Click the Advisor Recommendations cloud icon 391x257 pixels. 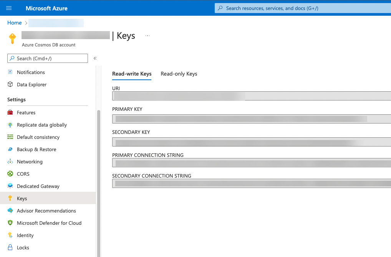[x=10, y=211]
